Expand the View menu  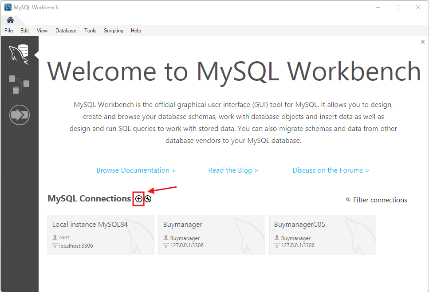(x=42, y=31)
